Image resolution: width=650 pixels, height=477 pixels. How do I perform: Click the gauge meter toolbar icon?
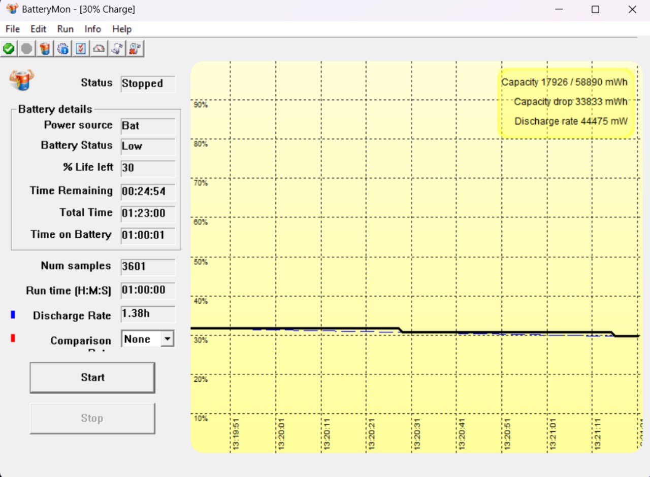point(100,49)
